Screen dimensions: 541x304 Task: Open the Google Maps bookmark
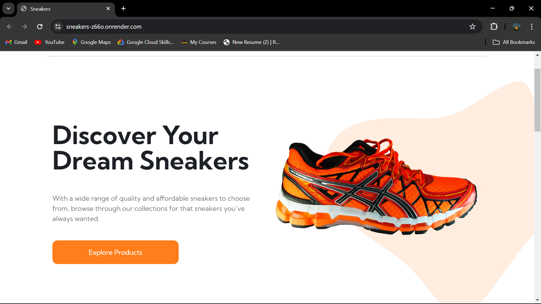(x=91, y=42)
